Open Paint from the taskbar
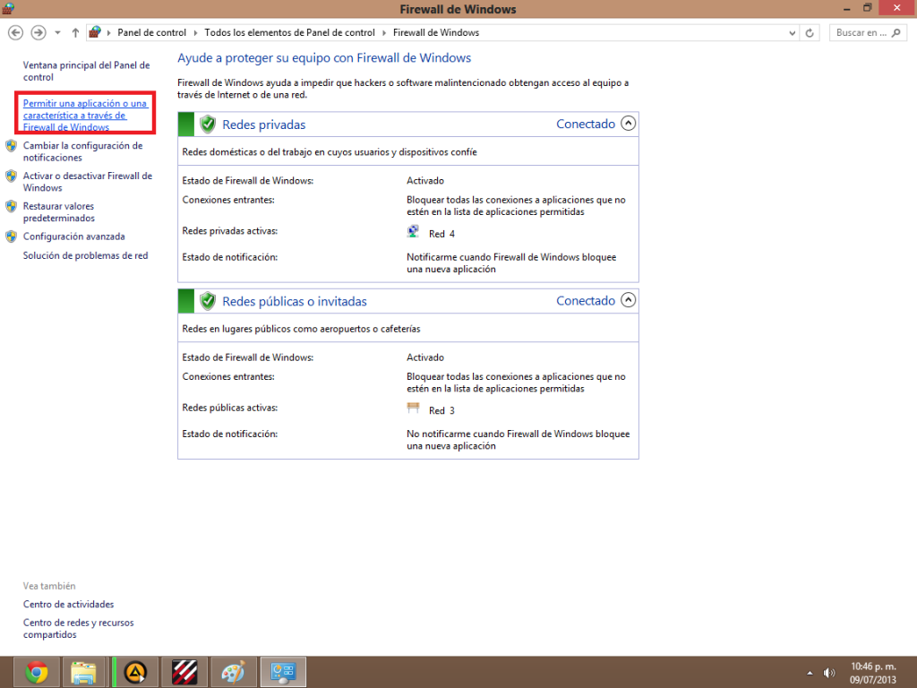Viewport: 917px width, 688px height. [233, 672]
